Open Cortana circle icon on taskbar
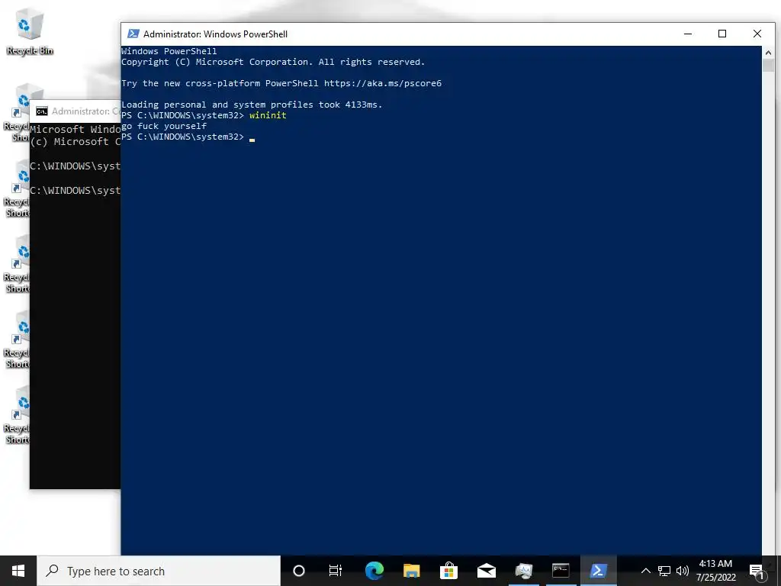This screenshot has width=781, height=586. tap(298, 571)
